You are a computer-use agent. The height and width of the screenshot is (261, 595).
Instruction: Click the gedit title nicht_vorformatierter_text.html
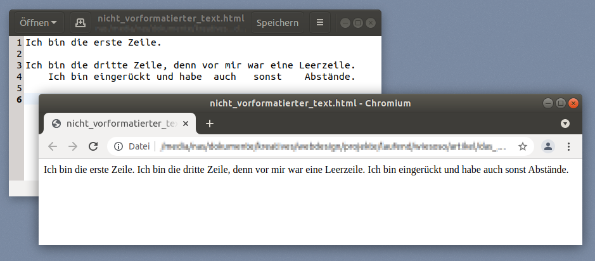[171, 18]
